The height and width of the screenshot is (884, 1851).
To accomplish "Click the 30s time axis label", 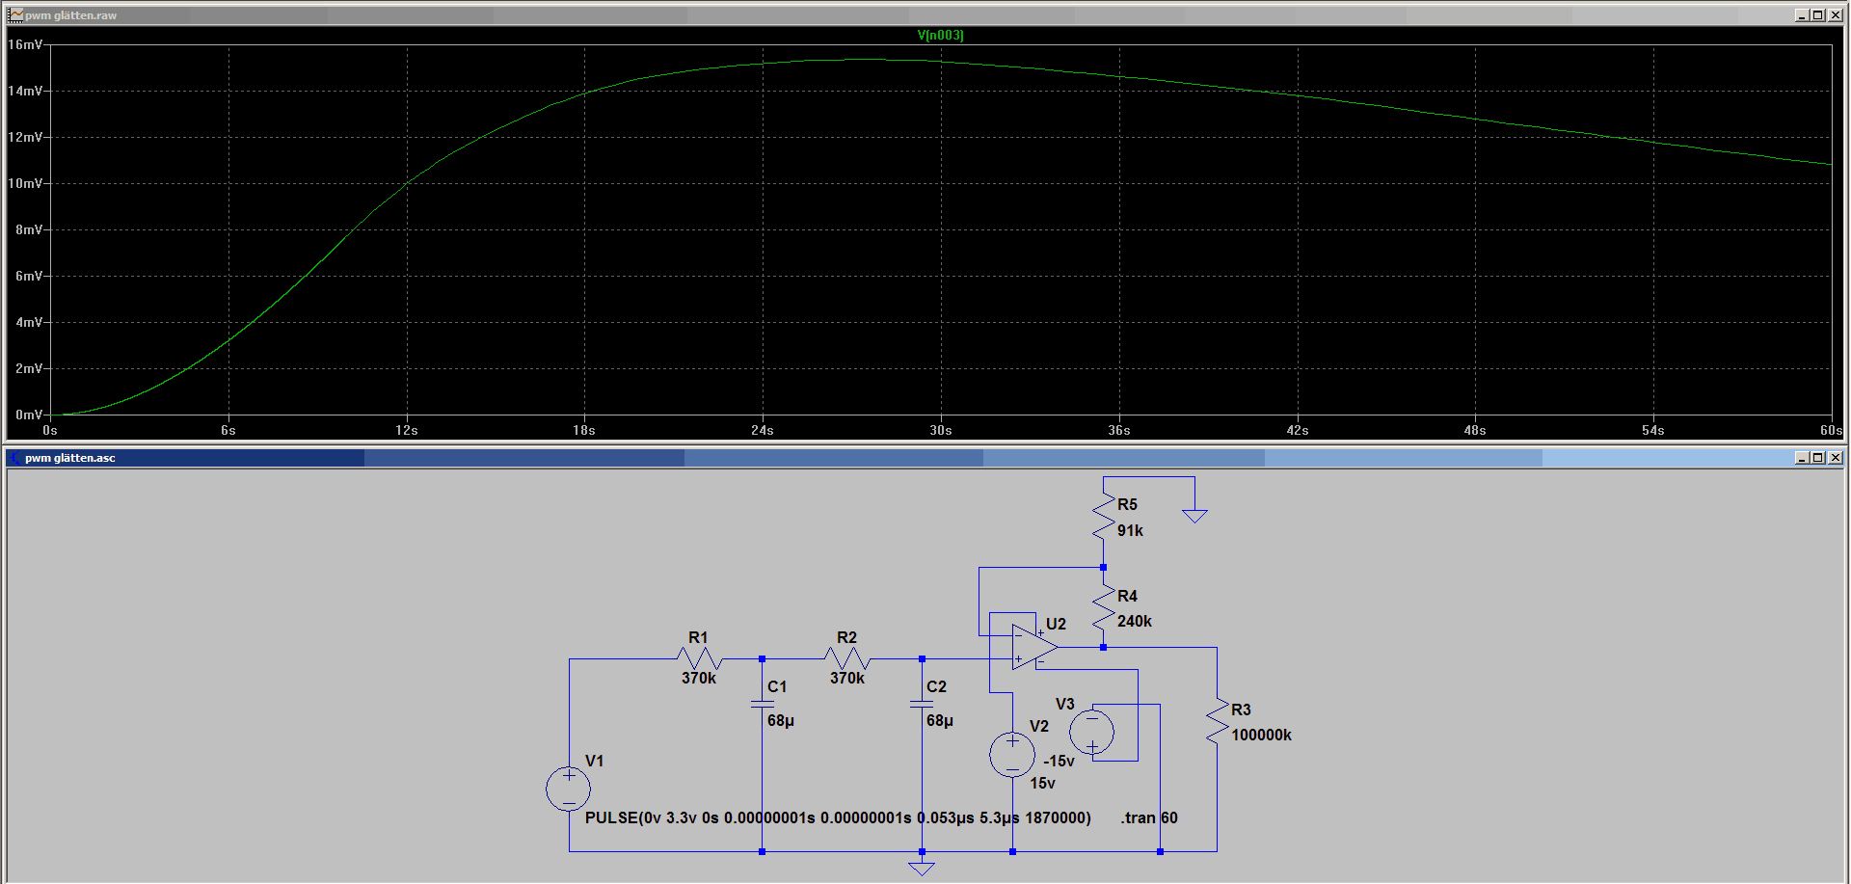I will coord(941,430).
